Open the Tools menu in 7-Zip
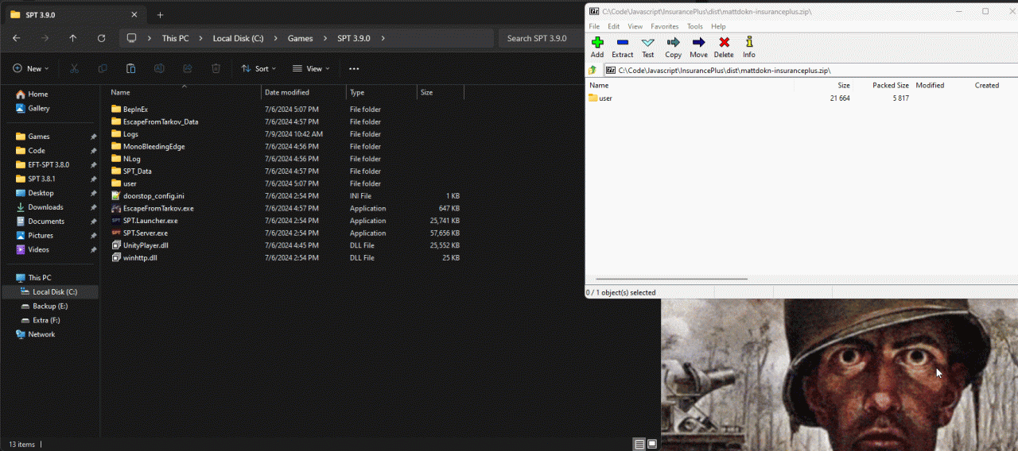The width and height of the screenshot is (1018, 451). click(x=694, y=26)
